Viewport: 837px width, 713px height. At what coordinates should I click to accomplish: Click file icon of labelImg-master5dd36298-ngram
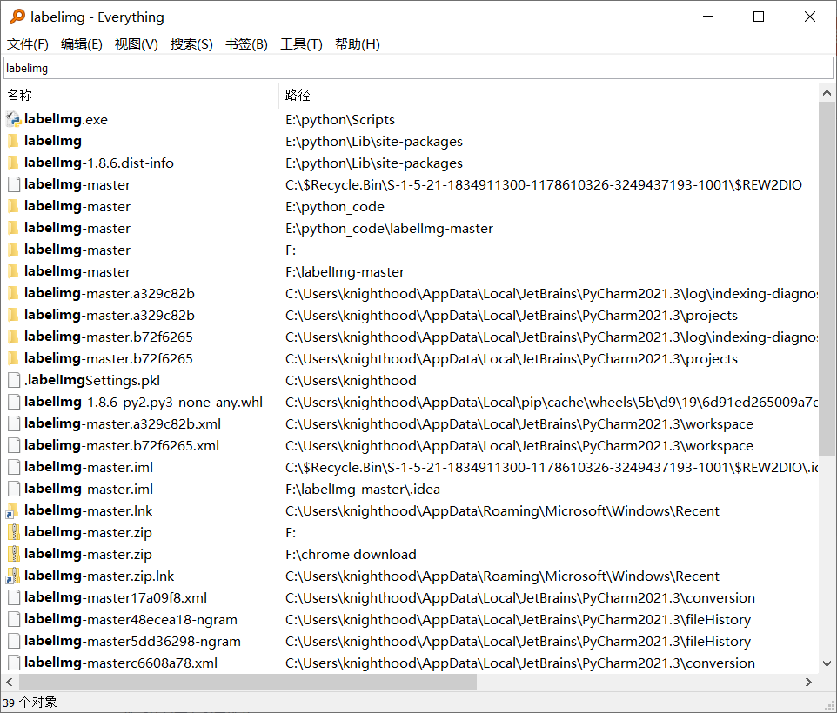[14, 641]
